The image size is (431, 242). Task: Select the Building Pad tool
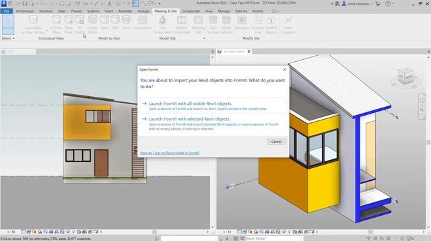198,25
